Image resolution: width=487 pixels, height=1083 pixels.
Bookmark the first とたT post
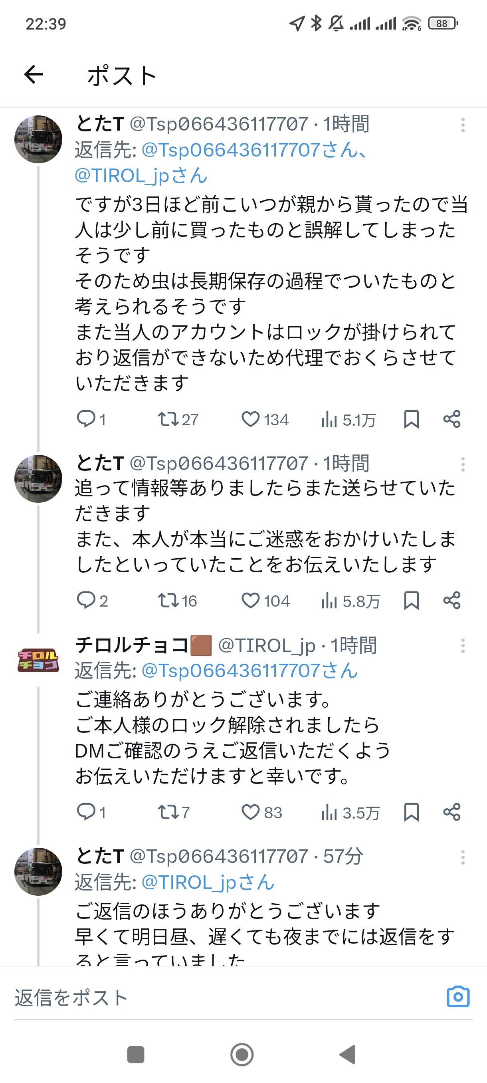pos(411,419)
